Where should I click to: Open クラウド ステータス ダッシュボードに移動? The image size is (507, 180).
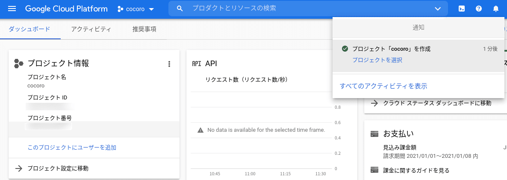click(437, 103)
